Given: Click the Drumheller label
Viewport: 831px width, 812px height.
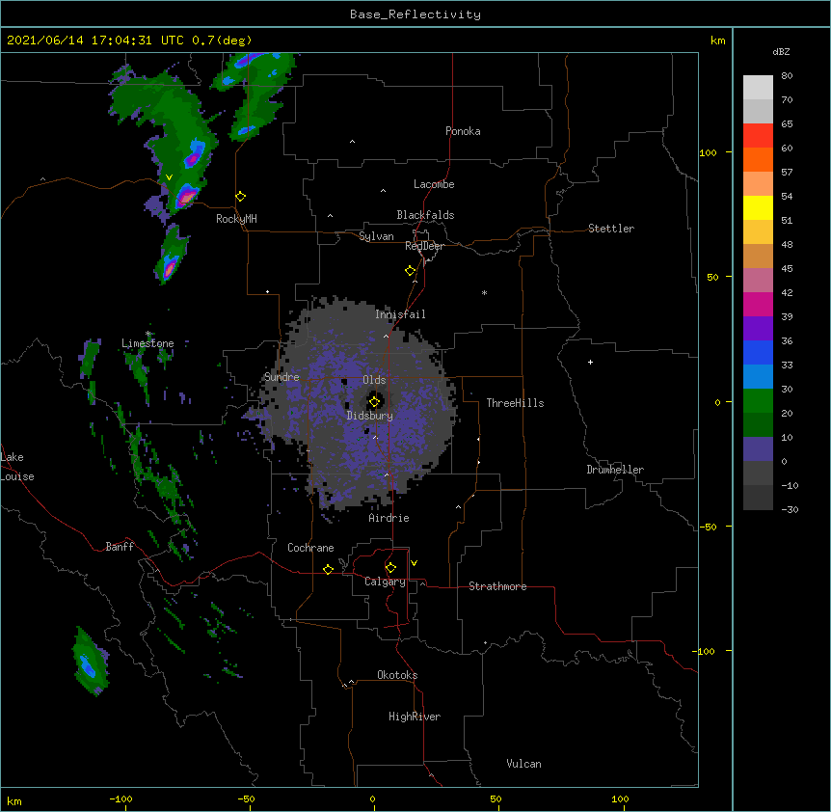Looking at the screenshot, I should click(615, 470).
